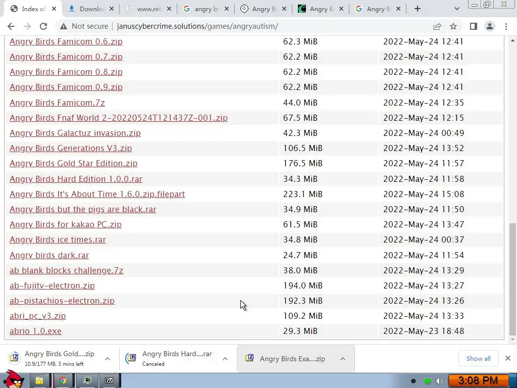Image resolution: width=517 pixels, height=388 pixels.
Task: Open the 7-Zip taskbar icon
Action: 109,381
